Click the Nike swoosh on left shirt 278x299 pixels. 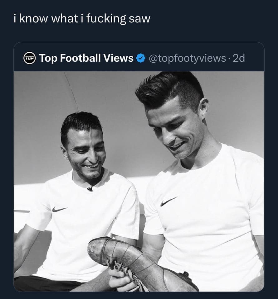point(59,209)
